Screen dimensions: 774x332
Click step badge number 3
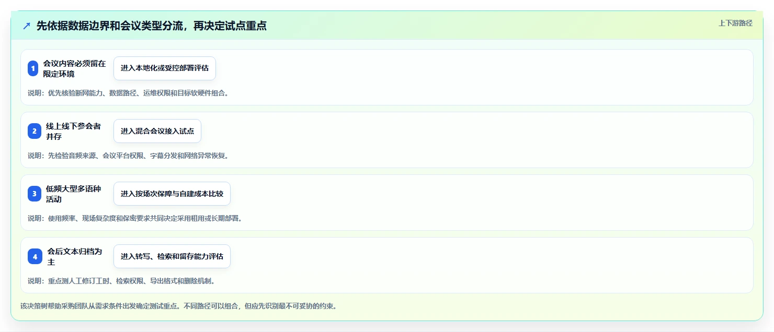[35, 194]
